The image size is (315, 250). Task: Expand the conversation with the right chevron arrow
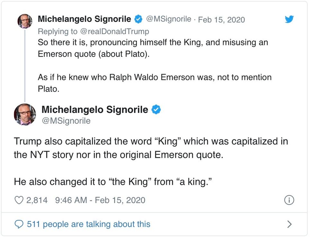pos(289,224)
